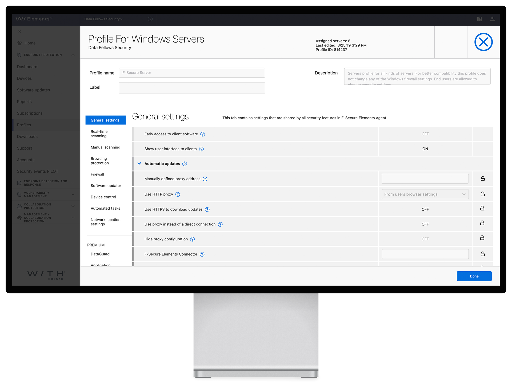Expand the Collaboration Protection section chevron
This screenshot has height=387, width=512.
pos(73,206)
